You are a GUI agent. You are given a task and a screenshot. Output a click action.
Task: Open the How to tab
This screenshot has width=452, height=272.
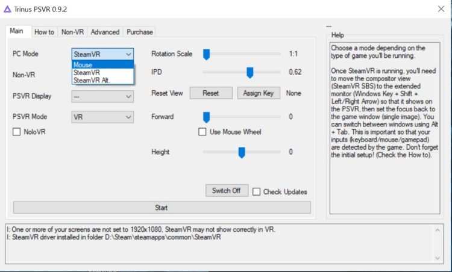point(44,32)
